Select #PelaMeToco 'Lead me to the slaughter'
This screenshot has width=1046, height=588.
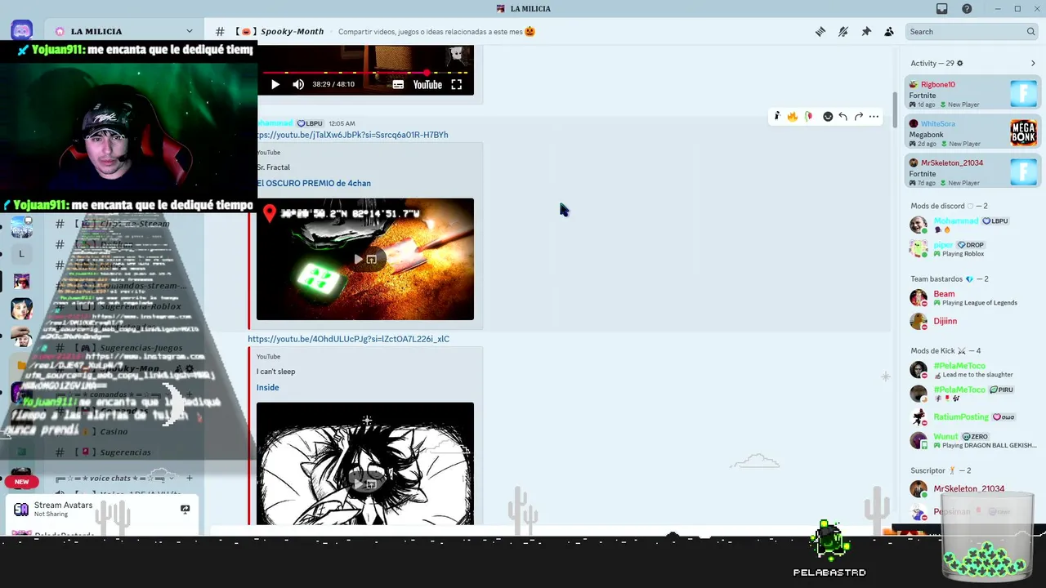[972, 370]
